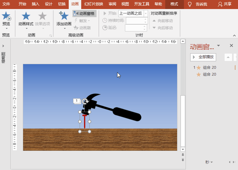Image resolution: width=238 pixels, height=170 pixels.
Task: Open the 动画 group dialog launcher
Action: point(51,36)
